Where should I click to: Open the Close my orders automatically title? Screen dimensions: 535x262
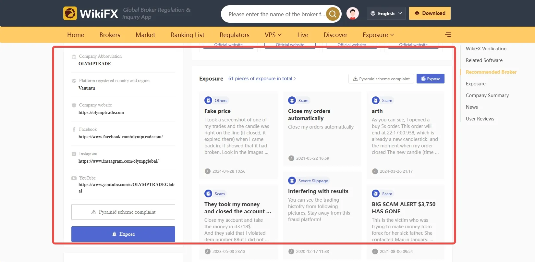tap(309, 115)
